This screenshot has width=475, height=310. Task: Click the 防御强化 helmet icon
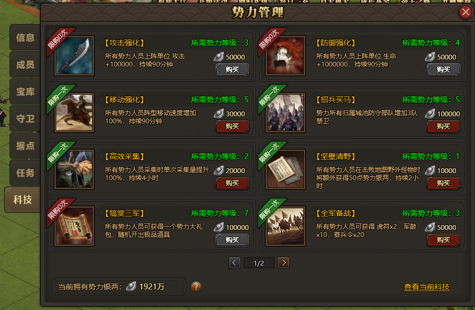[285, 56]
